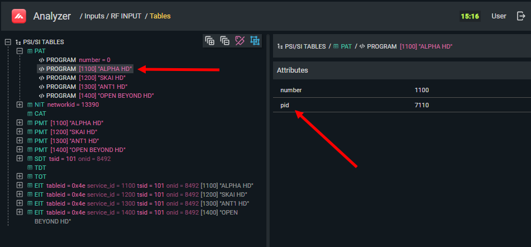Open RF INPUT breadcrumb item
Screen dimensions: 531x247
click(x=125, y=16)
